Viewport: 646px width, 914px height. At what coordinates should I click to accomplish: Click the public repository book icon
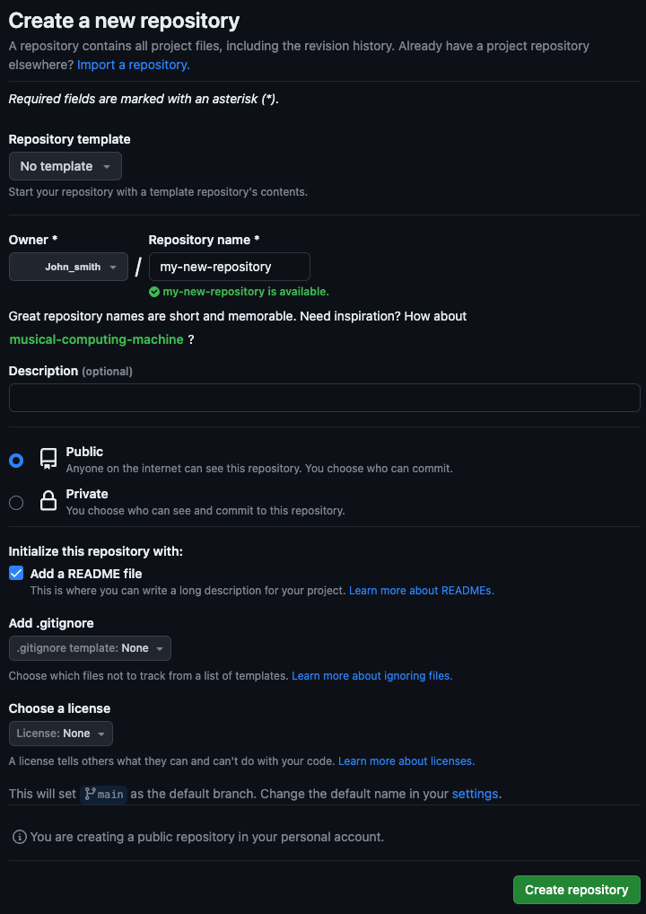48,460
